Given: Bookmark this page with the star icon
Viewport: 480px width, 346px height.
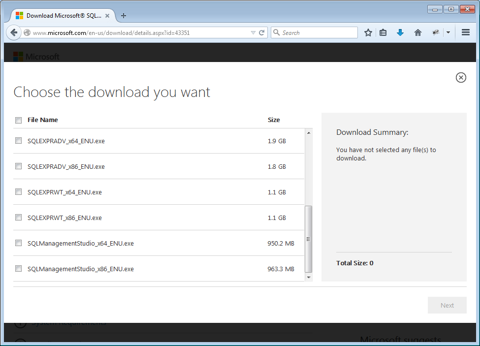Looking at the screenshot, I should [368, 33].
